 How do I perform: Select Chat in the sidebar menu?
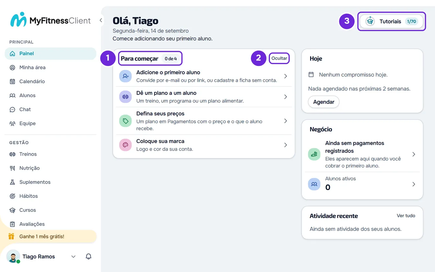click(x=50, y=109)
